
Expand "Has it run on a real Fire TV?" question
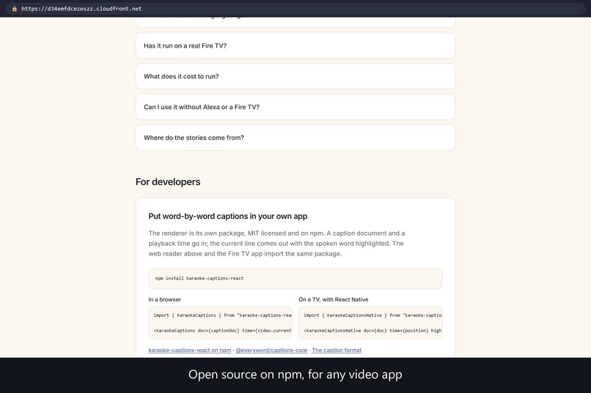pos(295,45)
